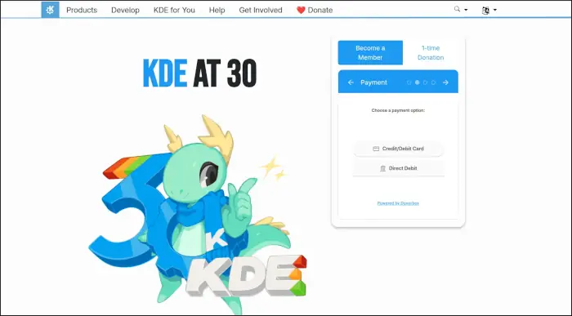Screen dimensions: 572x316
Task: Select the second step indicator dot
Action: click(x=417, y=82)
